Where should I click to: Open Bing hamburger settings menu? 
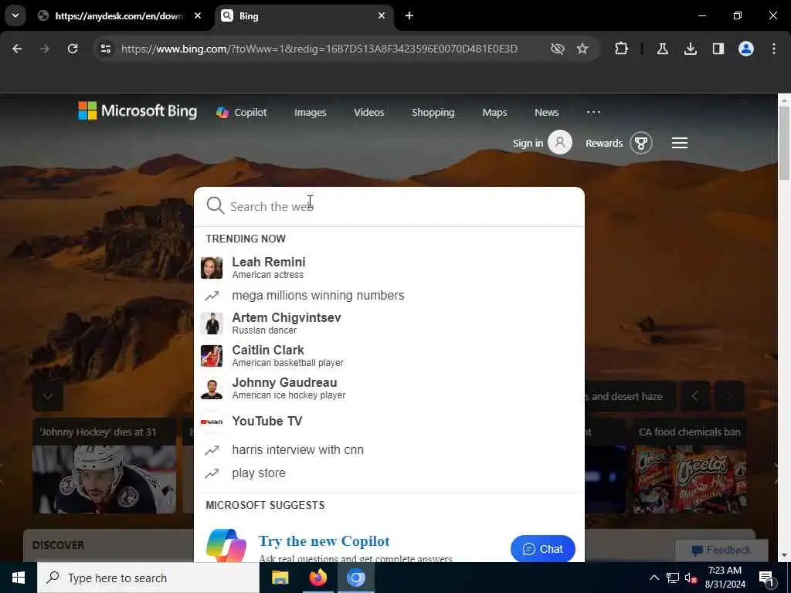tap(680, 143)
